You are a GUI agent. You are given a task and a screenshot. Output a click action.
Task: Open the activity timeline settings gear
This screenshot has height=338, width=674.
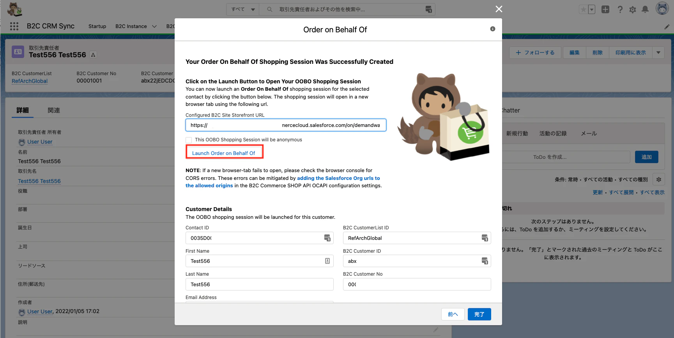pos(659,180)
